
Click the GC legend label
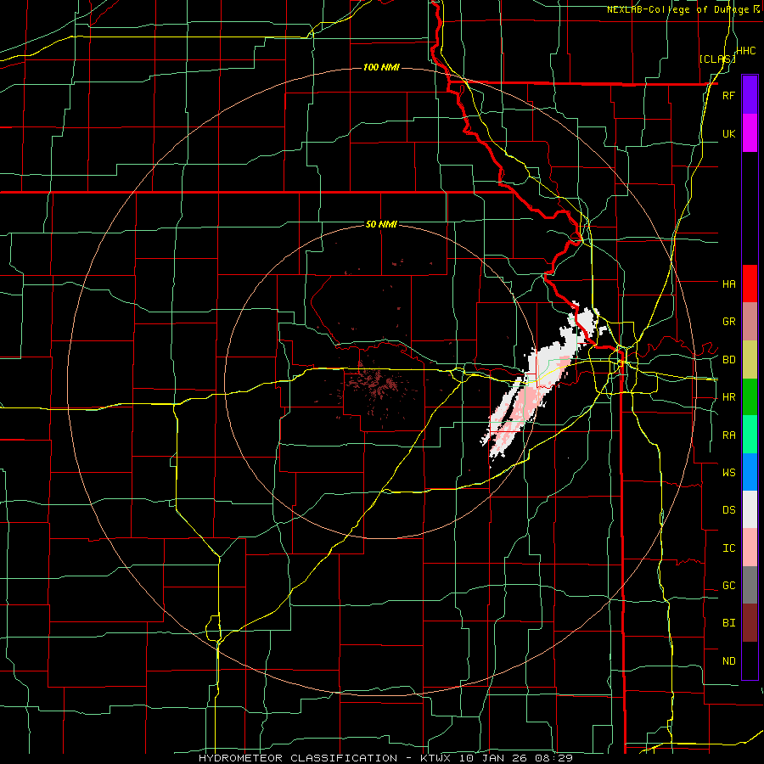pyautogui.click(x=728, y=585)
